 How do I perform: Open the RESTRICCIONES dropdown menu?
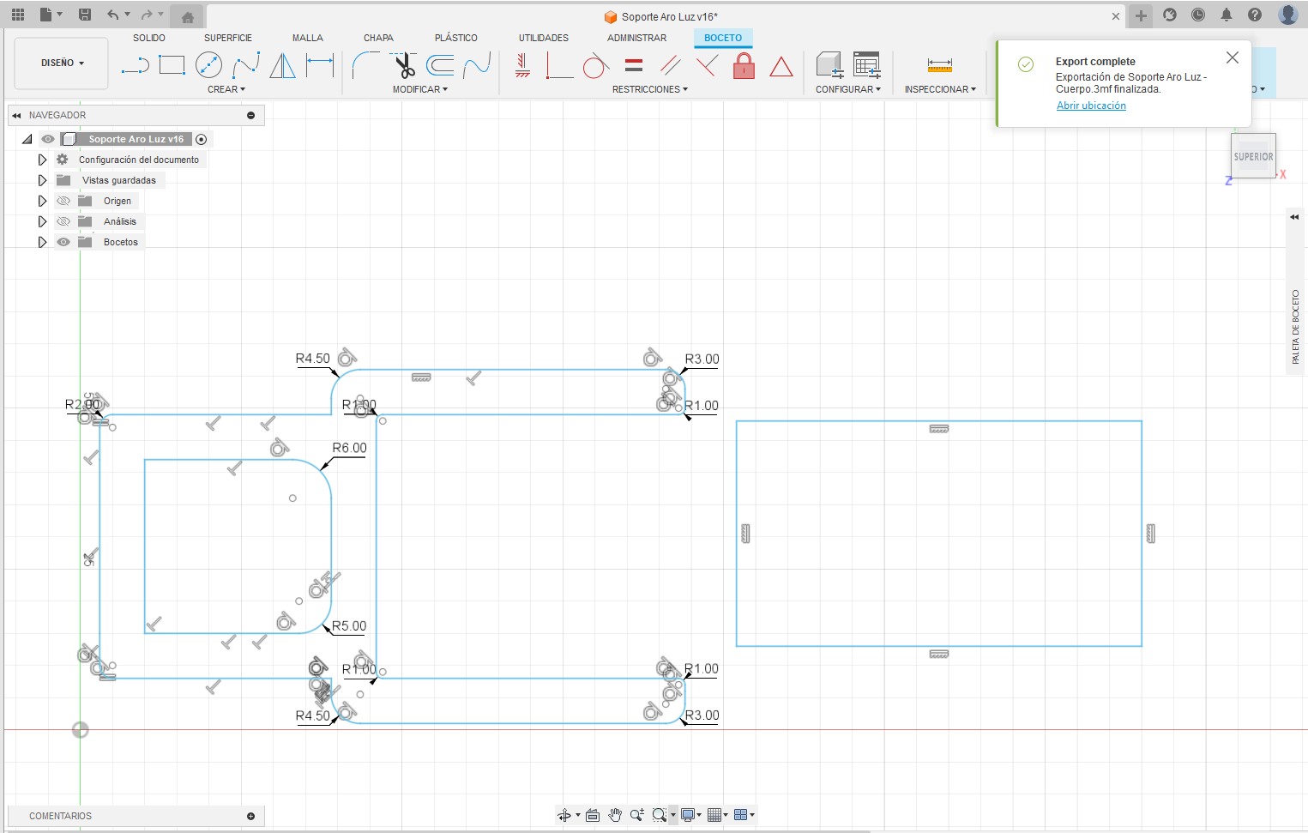650,89
